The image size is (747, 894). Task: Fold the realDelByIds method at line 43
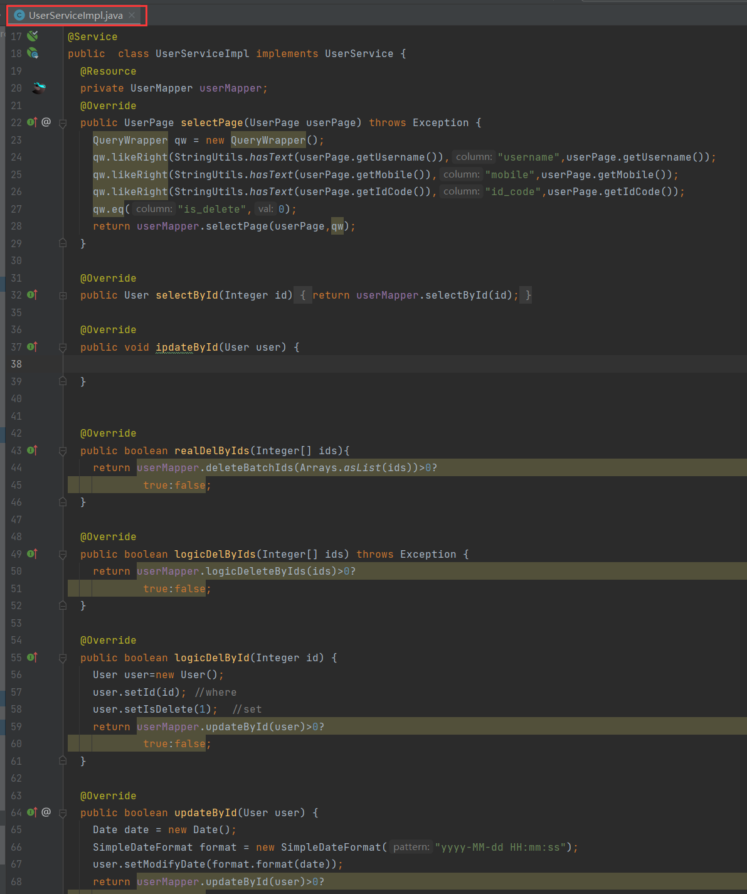click(x=63, y=451)
